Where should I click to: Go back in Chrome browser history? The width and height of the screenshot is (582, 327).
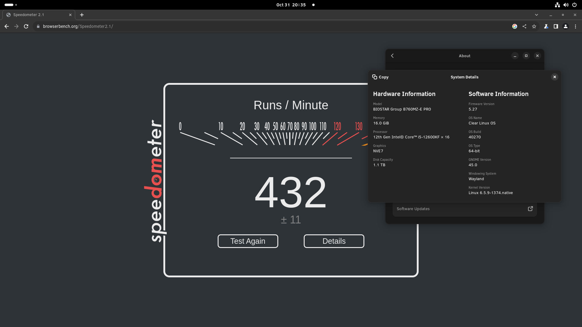tap(7, 26)
